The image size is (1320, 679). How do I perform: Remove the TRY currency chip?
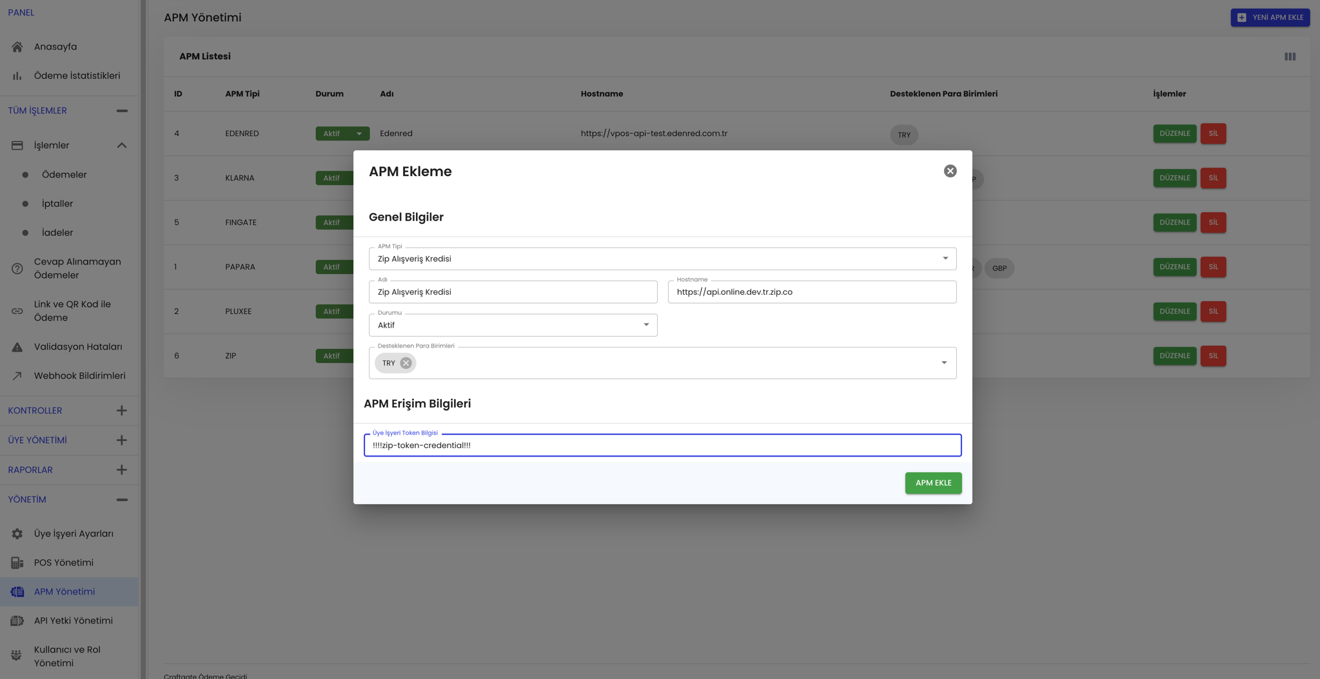(x=406, y=363)
